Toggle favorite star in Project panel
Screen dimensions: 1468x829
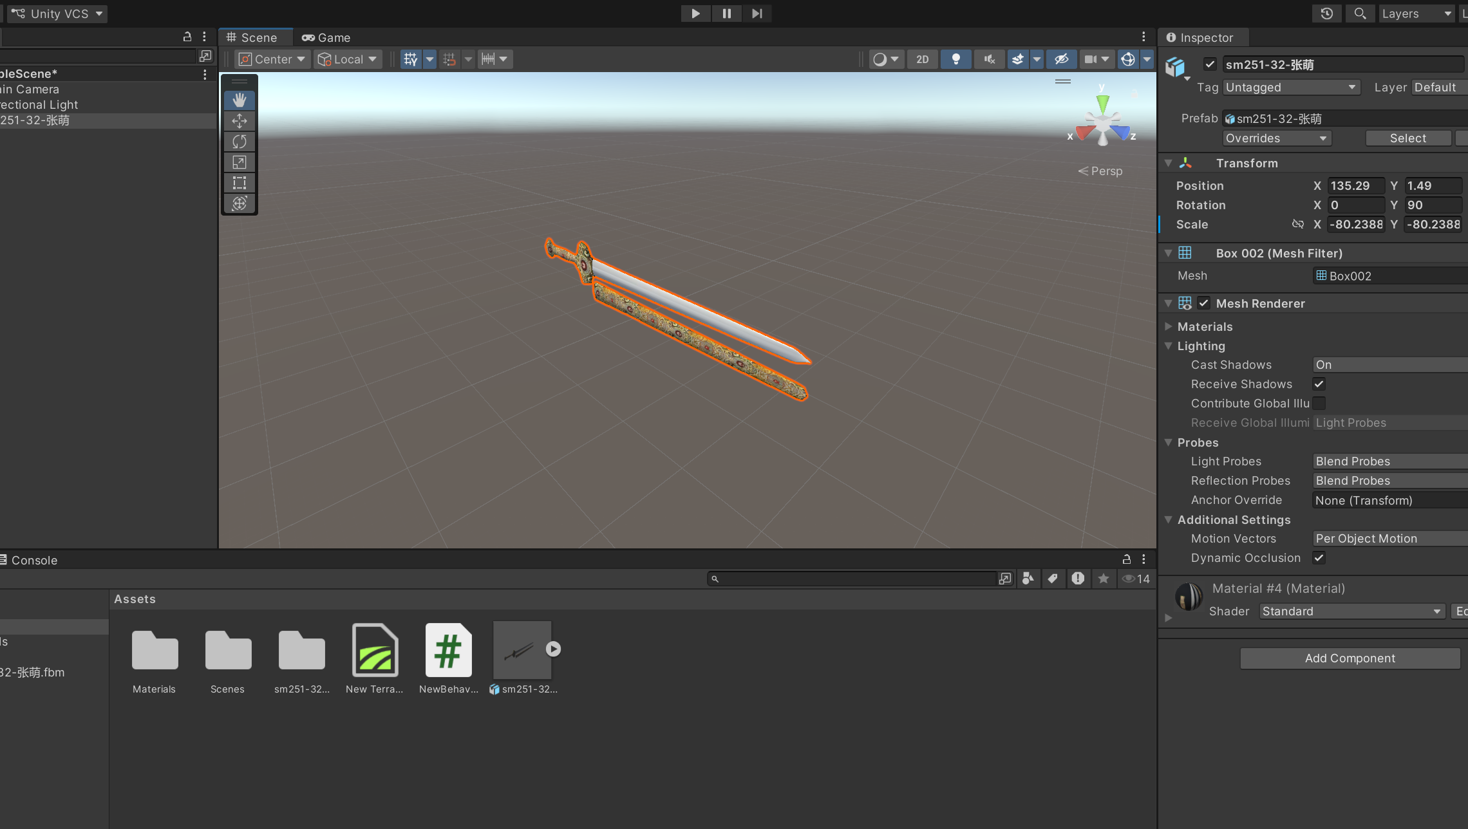tap(1104, 579)
